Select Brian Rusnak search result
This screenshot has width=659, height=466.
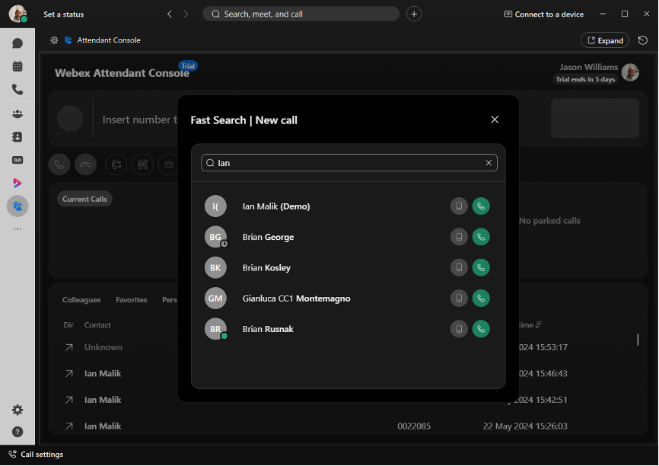tap(348, 329)
